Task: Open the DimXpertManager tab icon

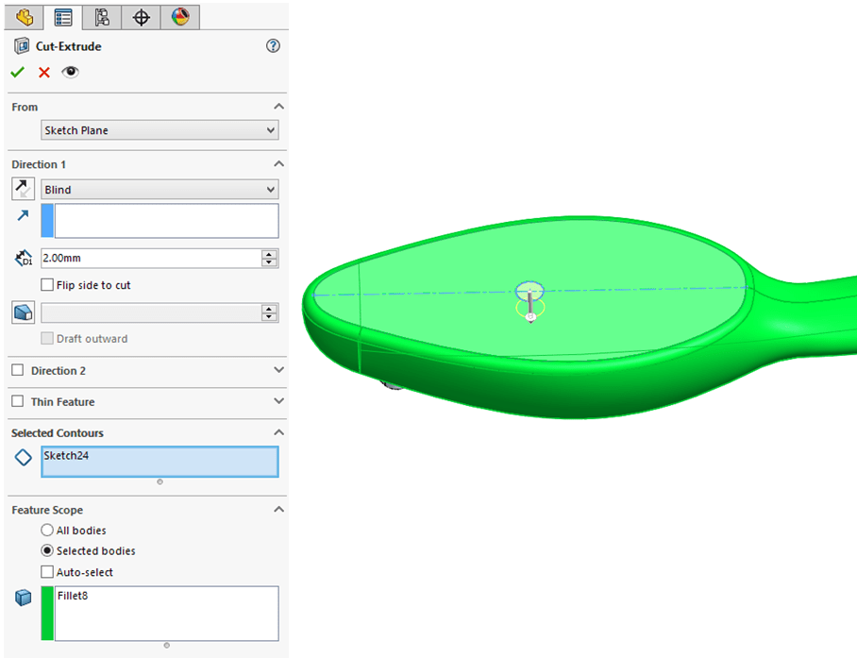Action: pos(141,16)
